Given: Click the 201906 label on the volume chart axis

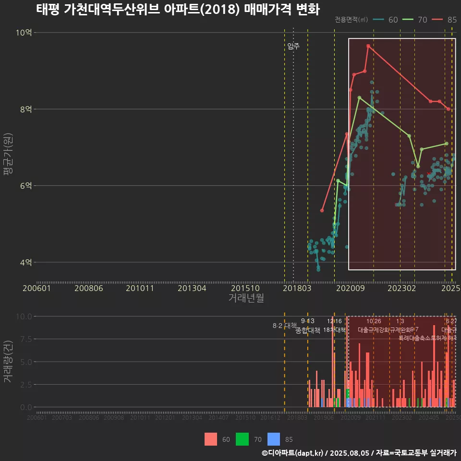Looking at the screenshot, I should (323, 417).
